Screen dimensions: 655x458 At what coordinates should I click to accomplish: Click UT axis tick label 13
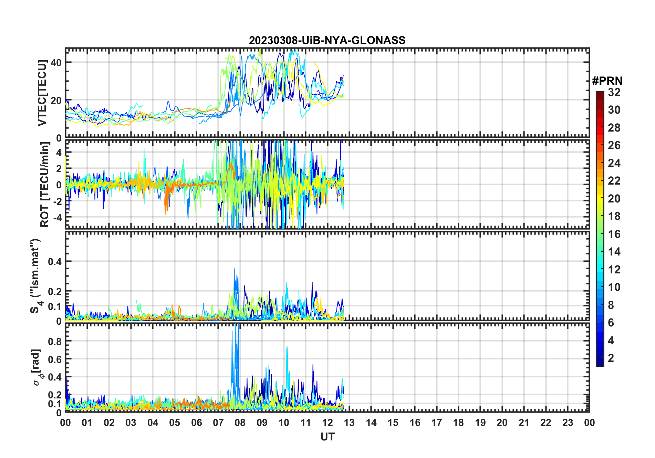tap(349, 423)
